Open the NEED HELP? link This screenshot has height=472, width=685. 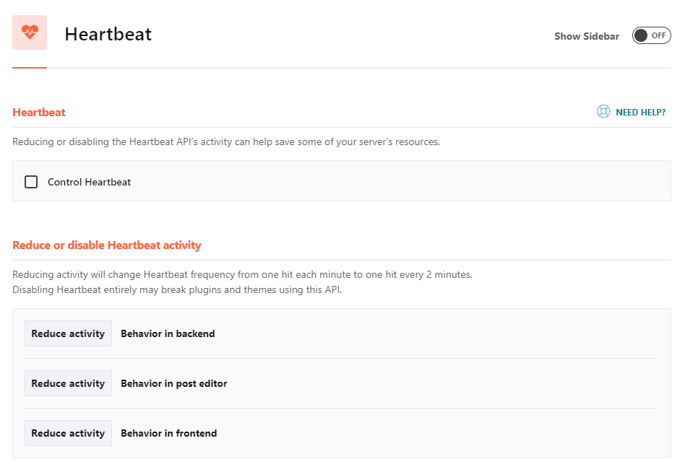[640, 113]
